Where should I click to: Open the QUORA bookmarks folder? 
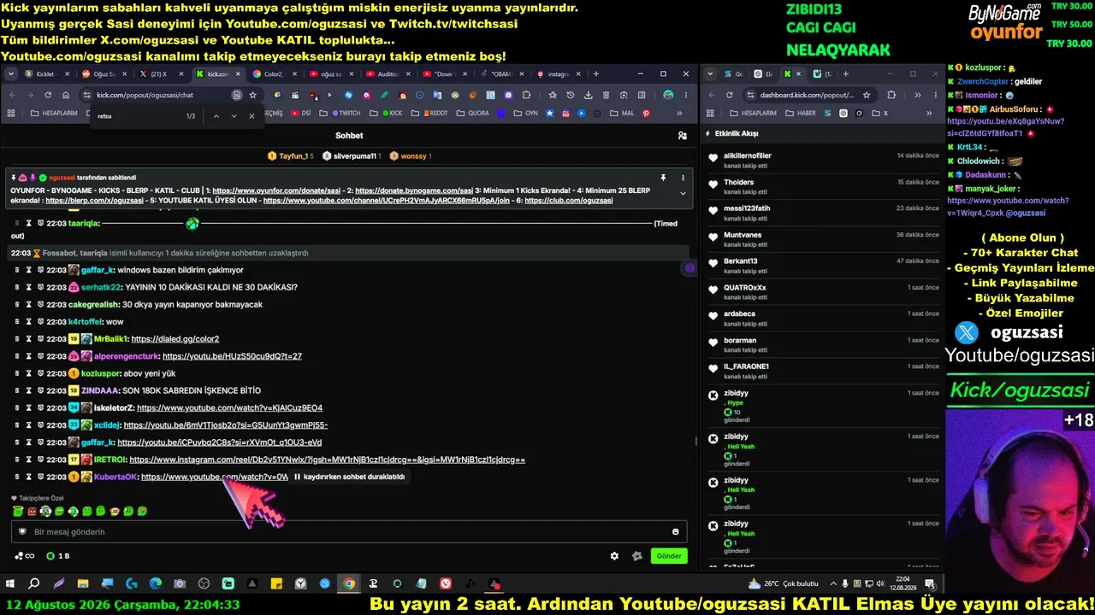474,113
